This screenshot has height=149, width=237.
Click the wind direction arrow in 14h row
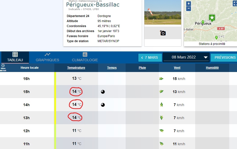(x=161, y=105)
